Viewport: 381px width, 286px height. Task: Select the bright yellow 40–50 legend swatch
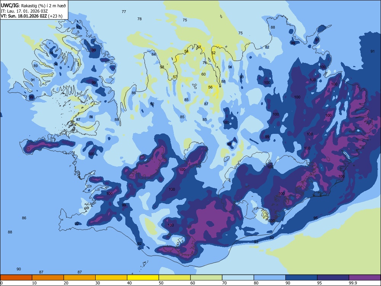143,278
